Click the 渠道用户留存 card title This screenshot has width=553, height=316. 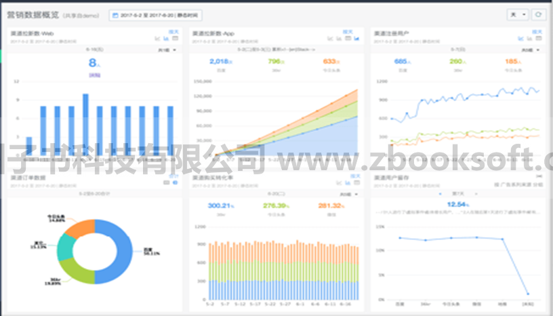[x=391, y=178]
